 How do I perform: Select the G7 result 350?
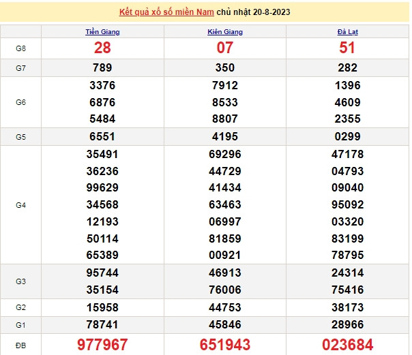click(x=224, y=68)
